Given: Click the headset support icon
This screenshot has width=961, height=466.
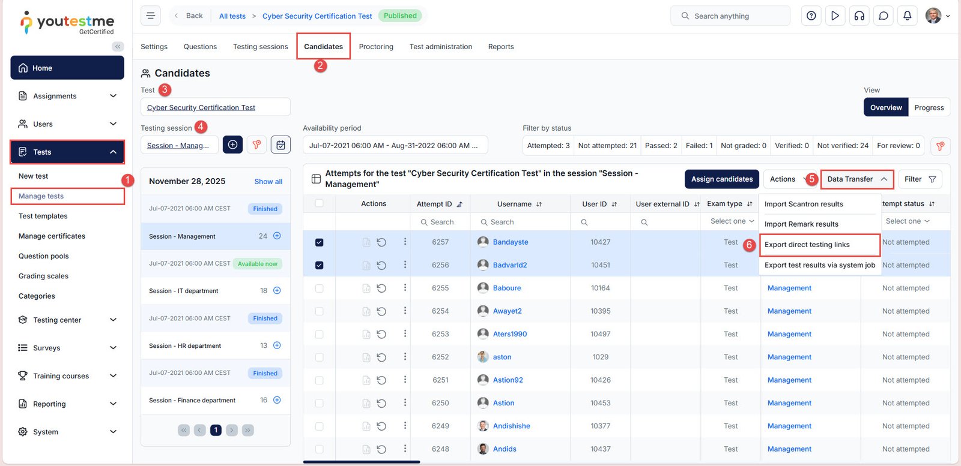Looking at the screenshot, I should 859,16.
